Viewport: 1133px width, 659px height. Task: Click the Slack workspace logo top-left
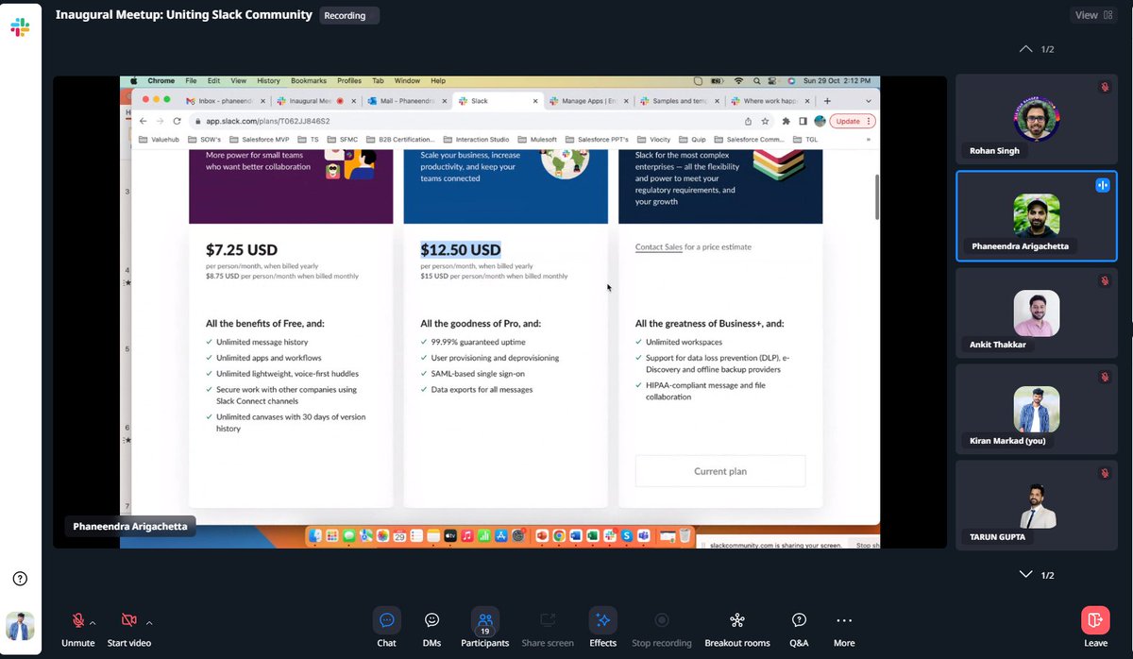21,26
